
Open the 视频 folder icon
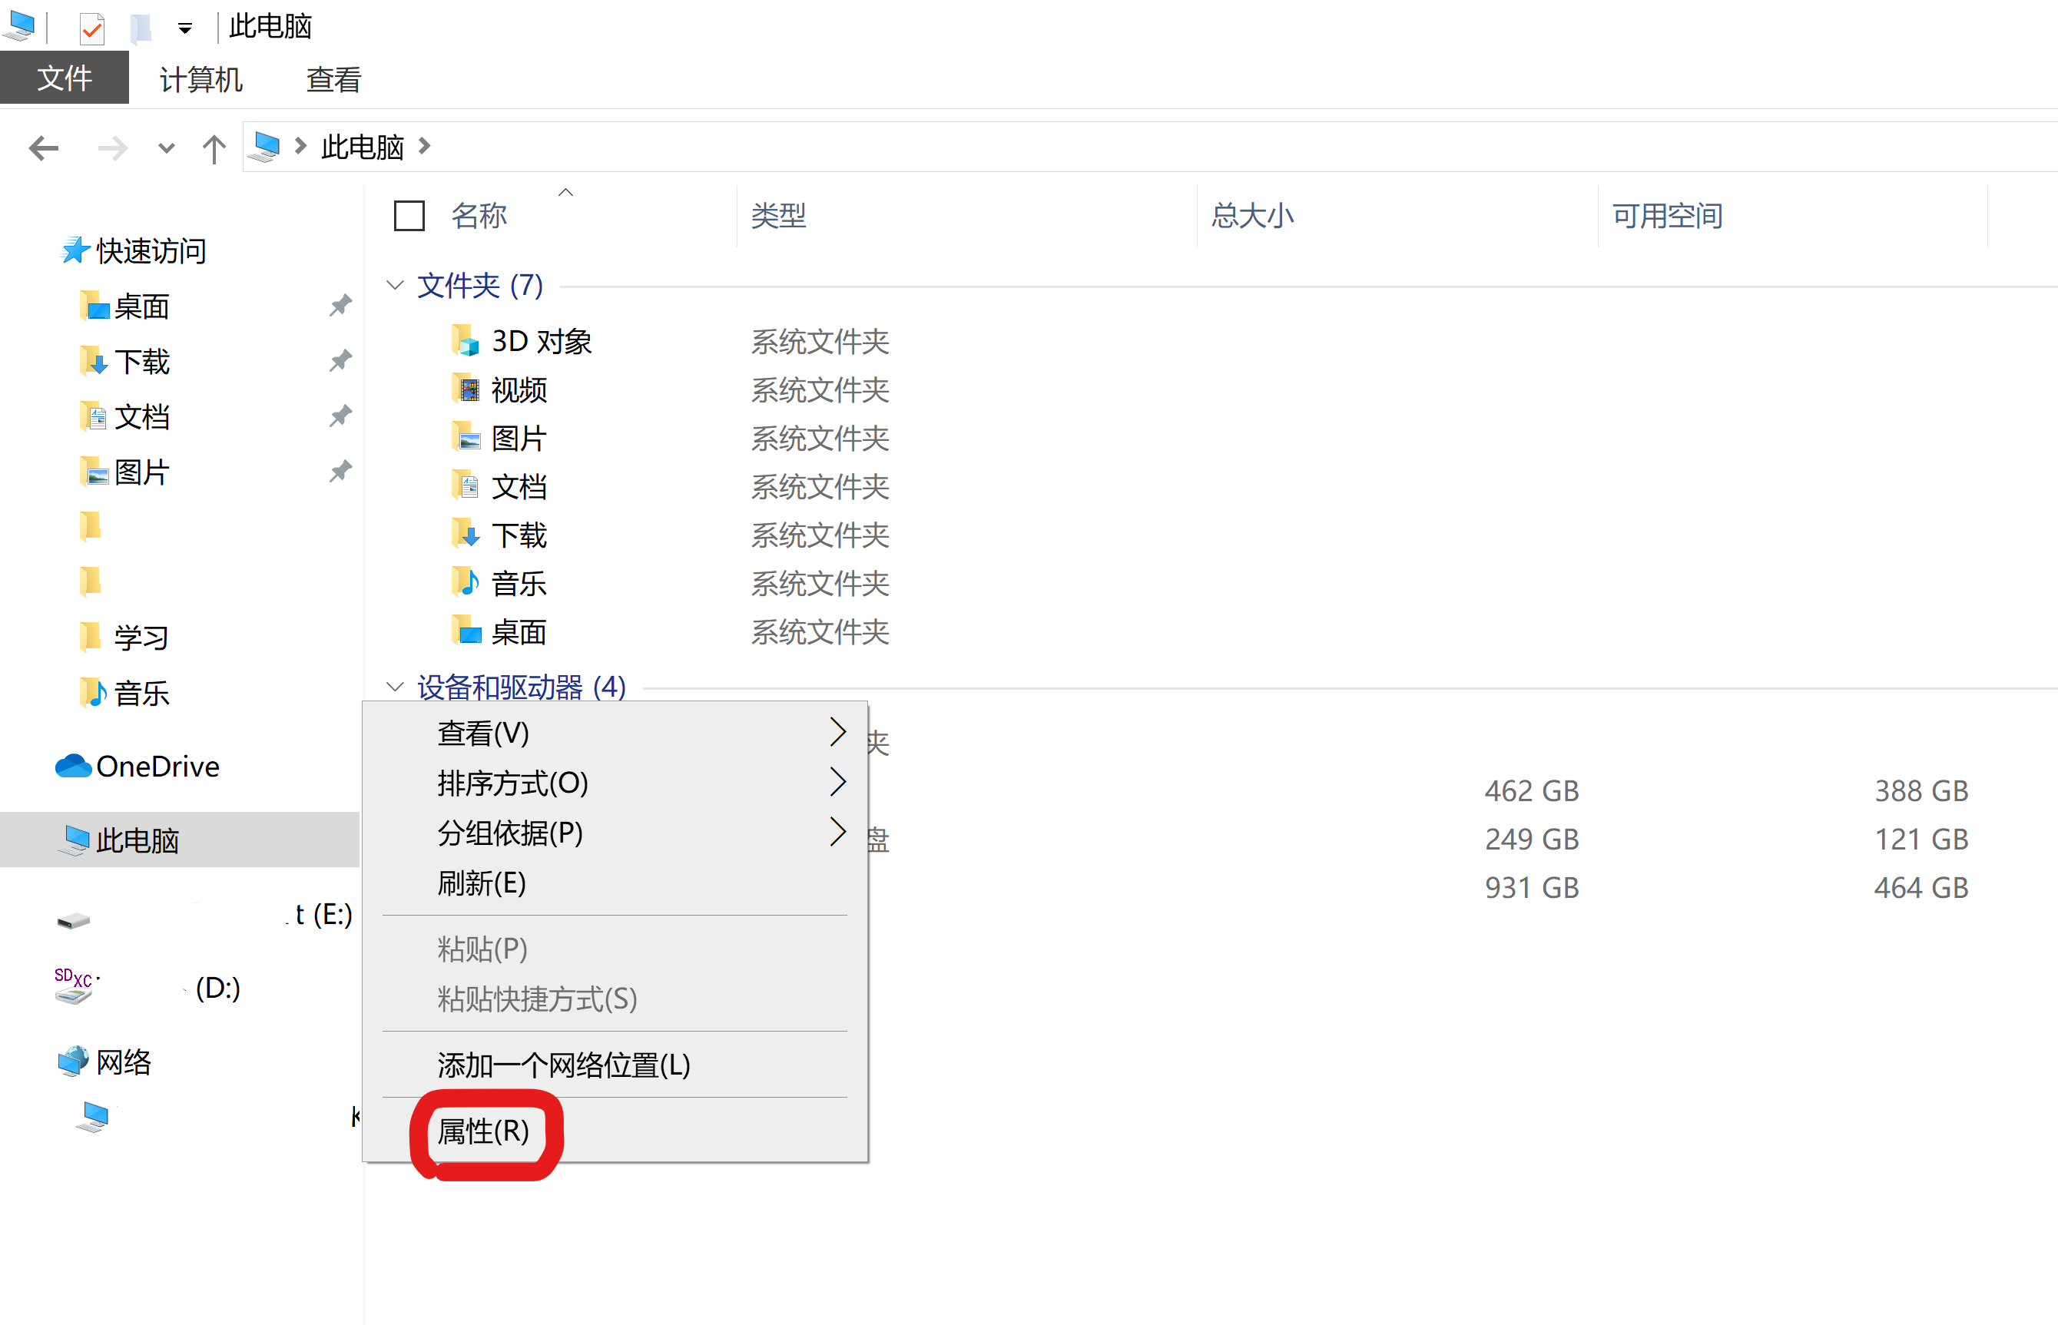466,389
